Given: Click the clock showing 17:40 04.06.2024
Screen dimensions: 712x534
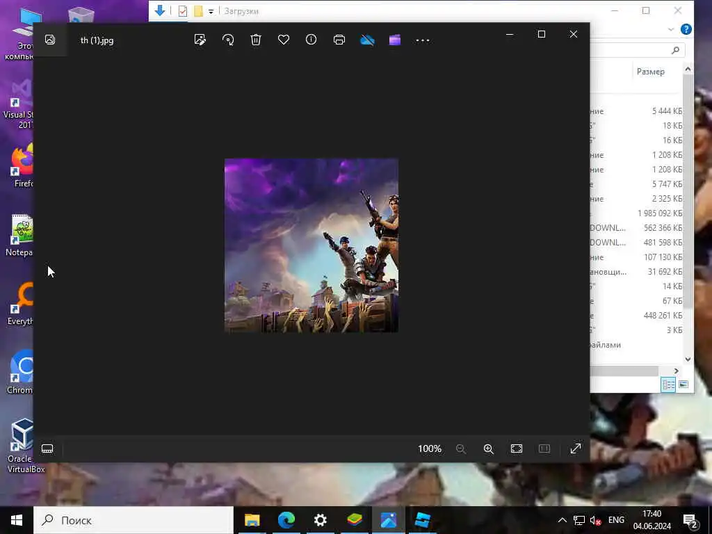Looking at the screenshot, I should (652, 520).
